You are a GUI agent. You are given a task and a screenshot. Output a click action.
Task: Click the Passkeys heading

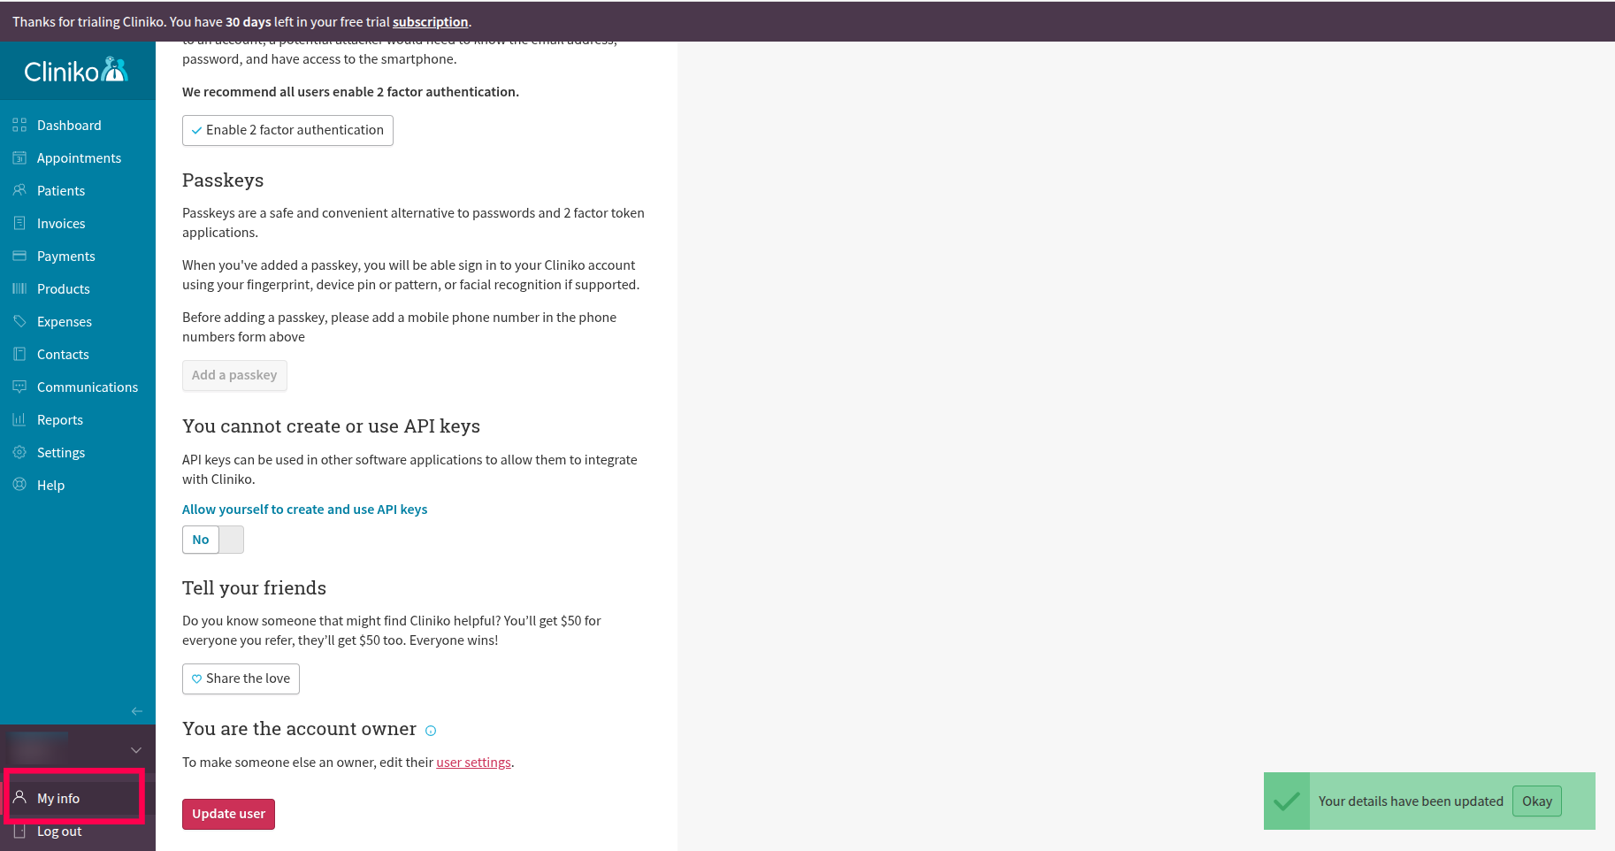[x=223, y=180]
